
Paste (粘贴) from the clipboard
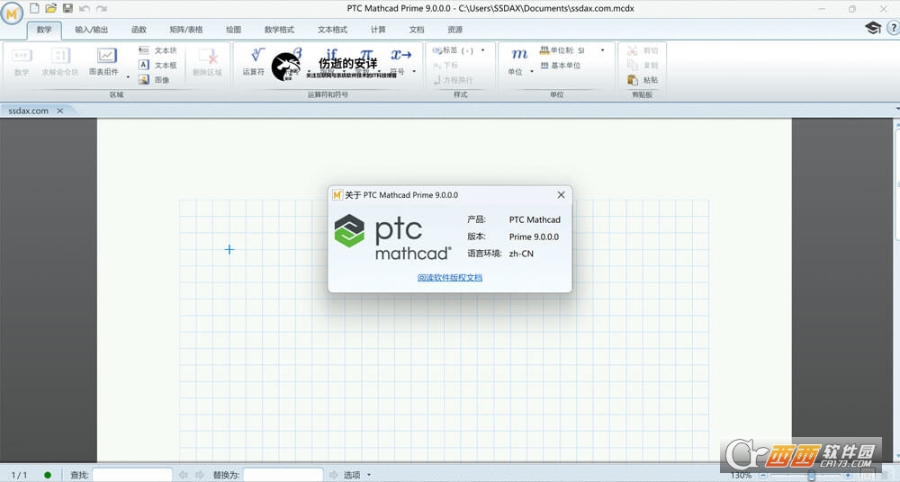[643, 80]
